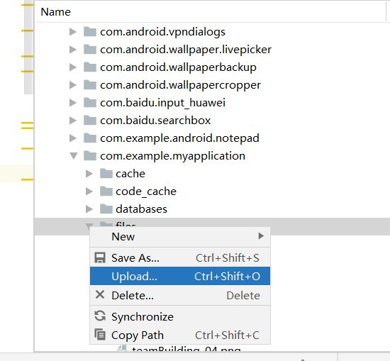
Task: Expand the databases folder arrow
Action: click(89, 209)
